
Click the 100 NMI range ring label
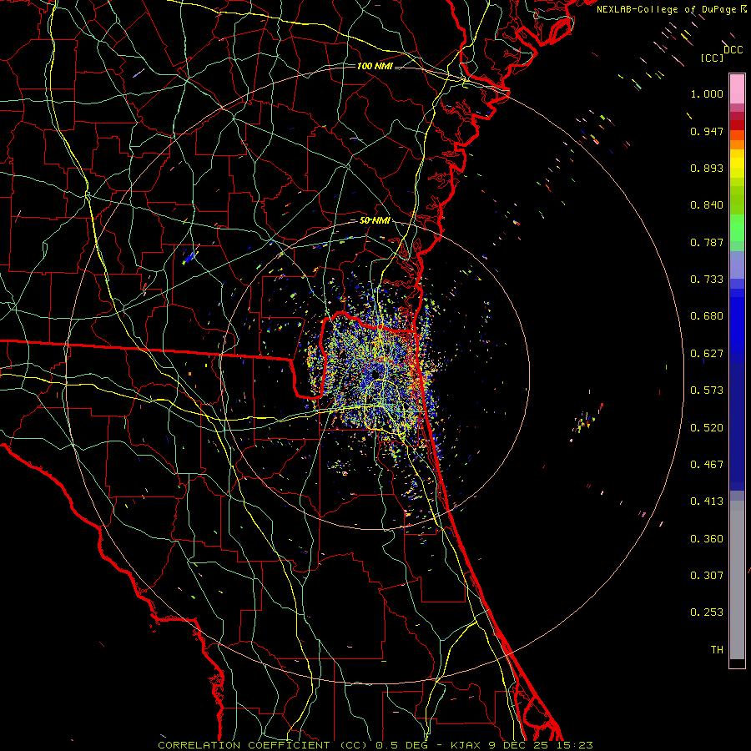pyautogui.click(x=375, y=66)
